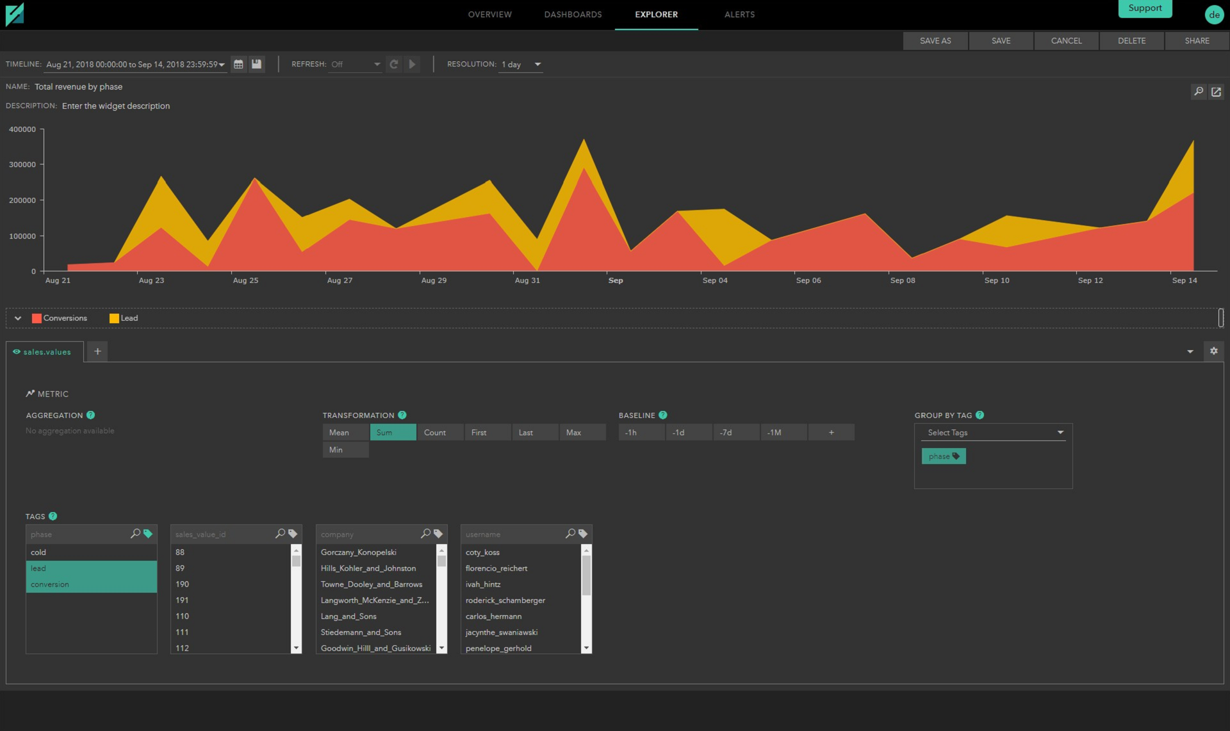The width and height of the screenshot is (1230, 731).
Task: Open chart in external window icon
Action: click(1216, 92)
